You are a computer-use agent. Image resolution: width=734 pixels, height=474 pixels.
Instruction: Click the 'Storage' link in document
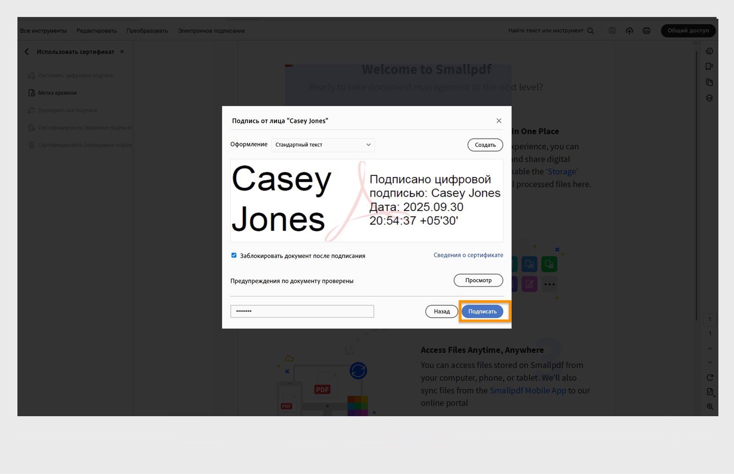click(562, 172)
